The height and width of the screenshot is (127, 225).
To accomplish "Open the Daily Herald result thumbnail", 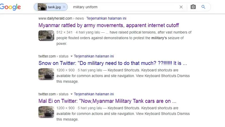I will (x=46, y=36).
